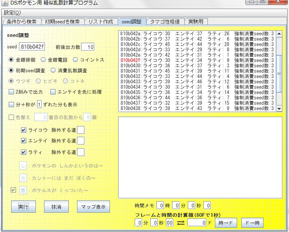Select the 810b0432 result row
Image resolution: width=289 pixels, height=232 pixels.
[x=197, y=76]
